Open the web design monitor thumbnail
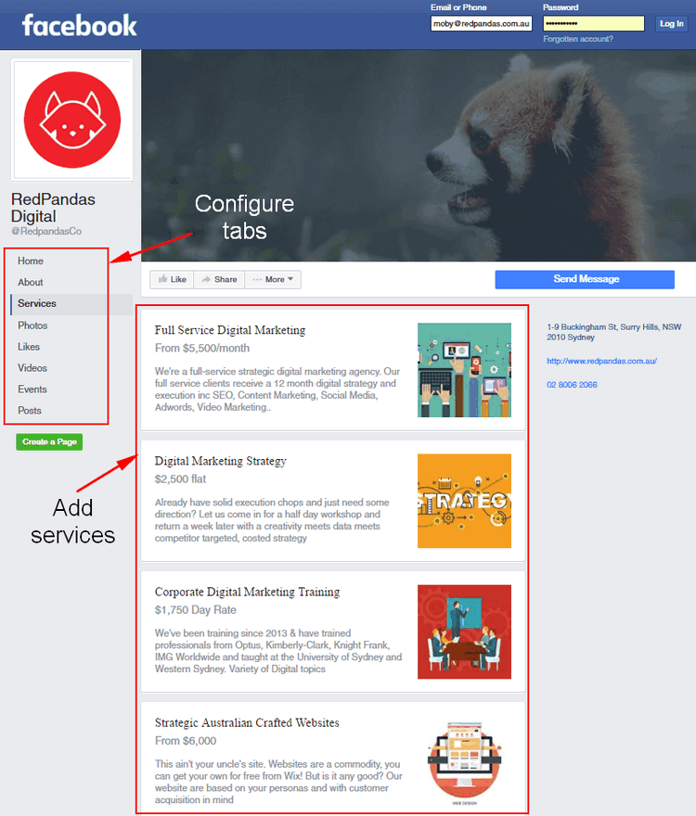This screenshot has height=816, width=696. coord(464,762)
